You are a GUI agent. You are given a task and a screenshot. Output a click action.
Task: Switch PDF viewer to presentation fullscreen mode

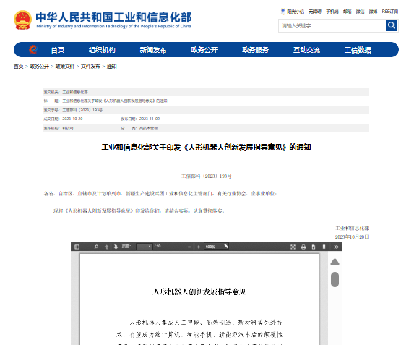[293, 247]
